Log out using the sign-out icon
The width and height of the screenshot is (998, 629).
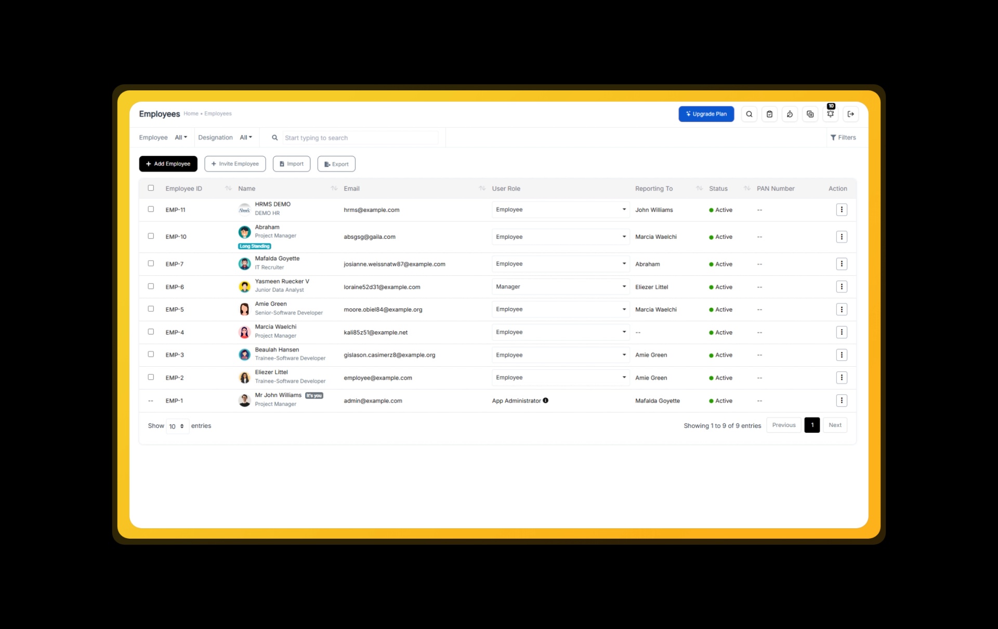coord(851,114)
